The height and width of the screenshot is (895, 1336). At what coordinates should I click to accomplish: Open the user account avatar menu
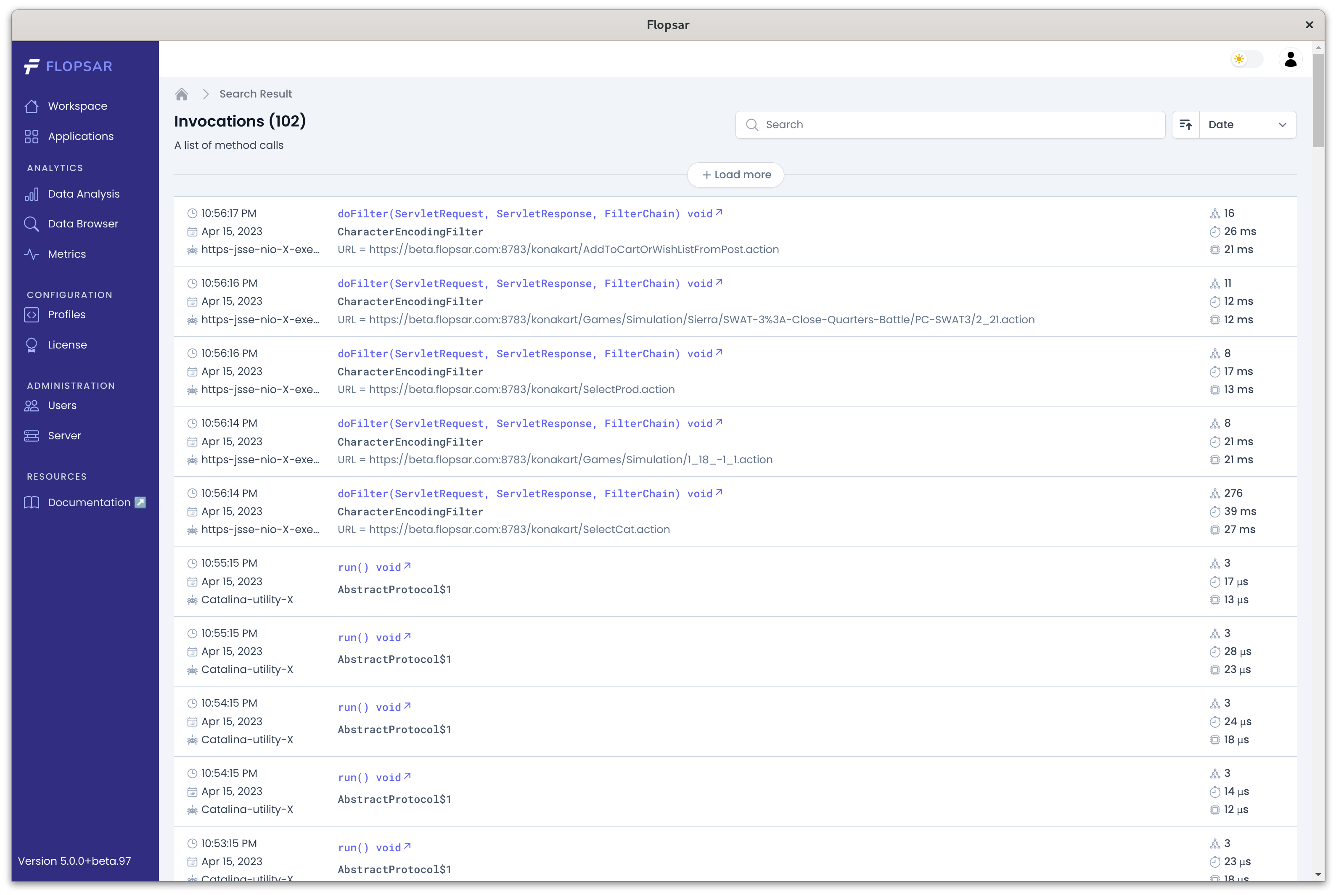tap(1290, 59)
